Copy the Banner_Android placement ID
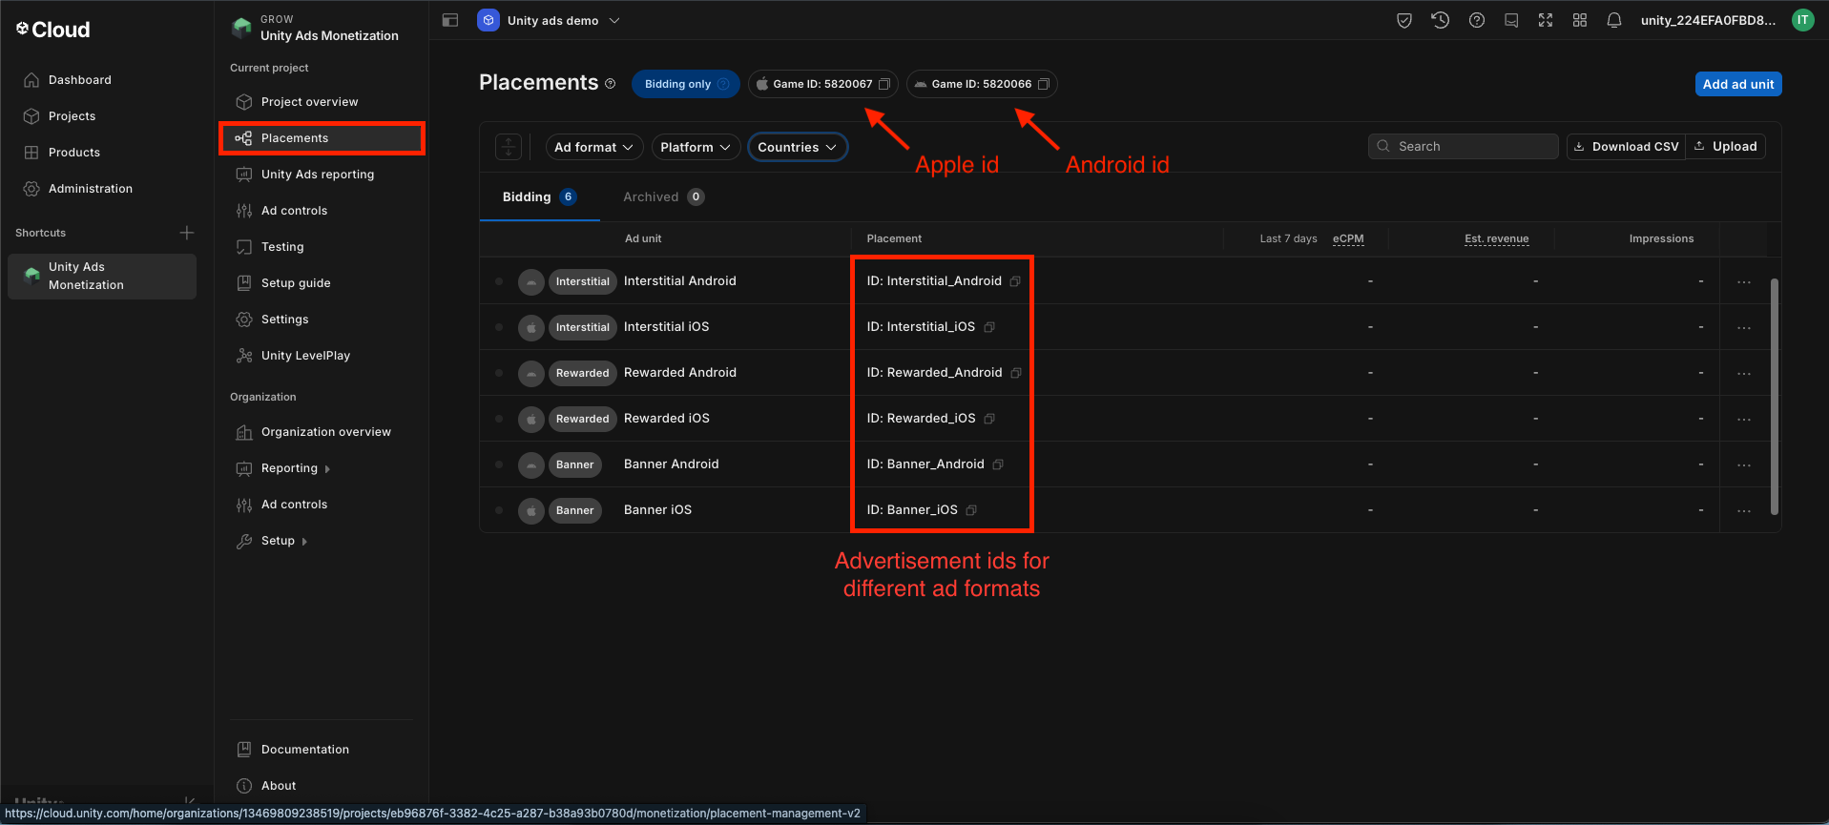The height and width of the screenshot is (825, 1829). [x=998, y=464]
